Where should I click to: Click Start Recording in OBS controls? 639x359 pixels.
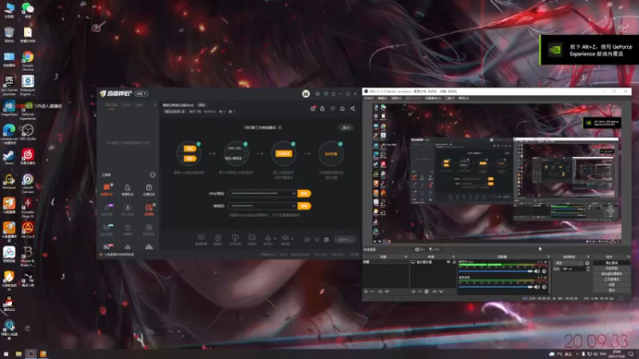click(x=612, y=269)
